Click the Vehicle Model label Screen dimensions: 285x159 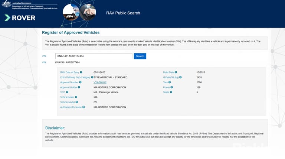(68, 102)
